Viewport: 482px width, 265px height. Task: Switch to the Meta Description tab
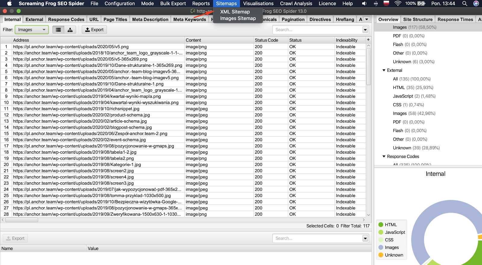[x=150, y=20]
